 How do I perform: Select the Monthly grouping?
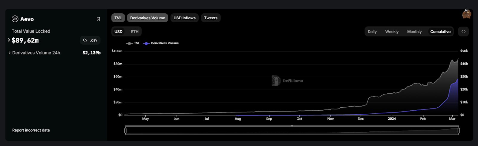click(x=414, y=32)
